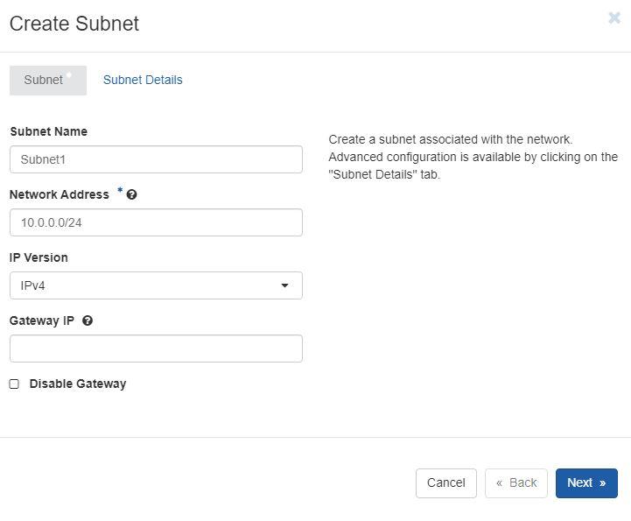Click the Network Address help icon

(131, 195)
